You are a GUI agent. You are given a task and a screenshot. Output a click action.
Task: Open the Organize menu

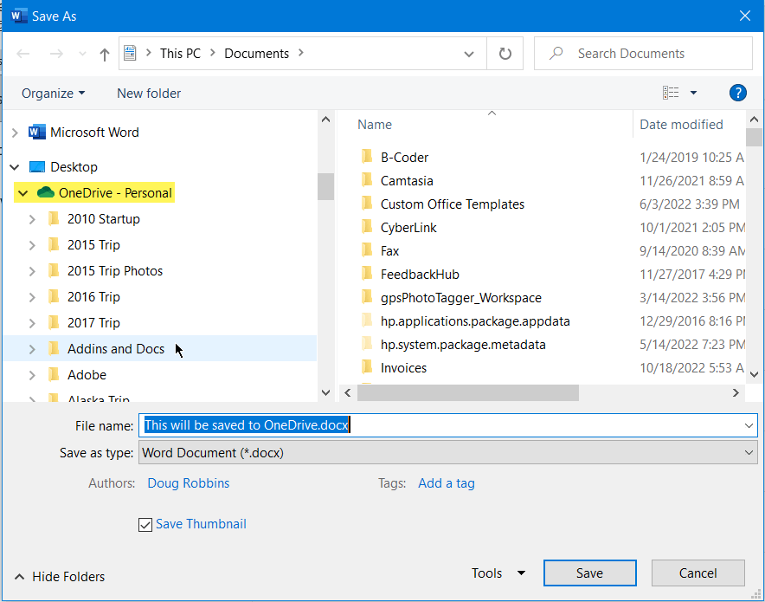(x=53, y=94)
